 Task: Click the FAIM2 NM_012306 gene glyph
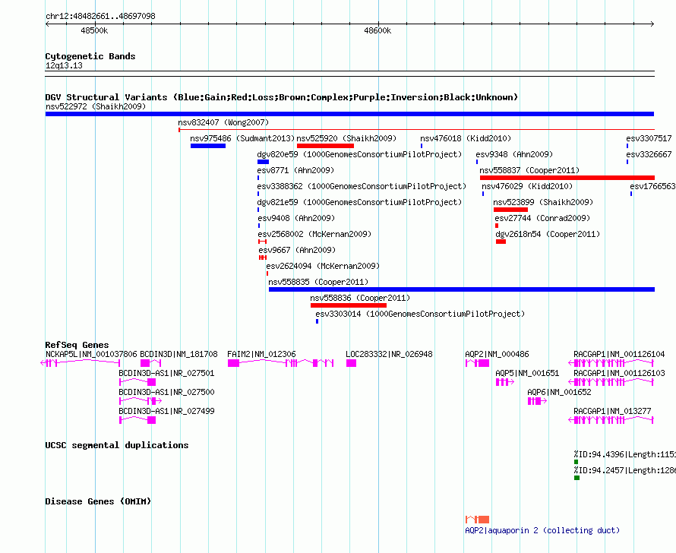click(281, 363)
